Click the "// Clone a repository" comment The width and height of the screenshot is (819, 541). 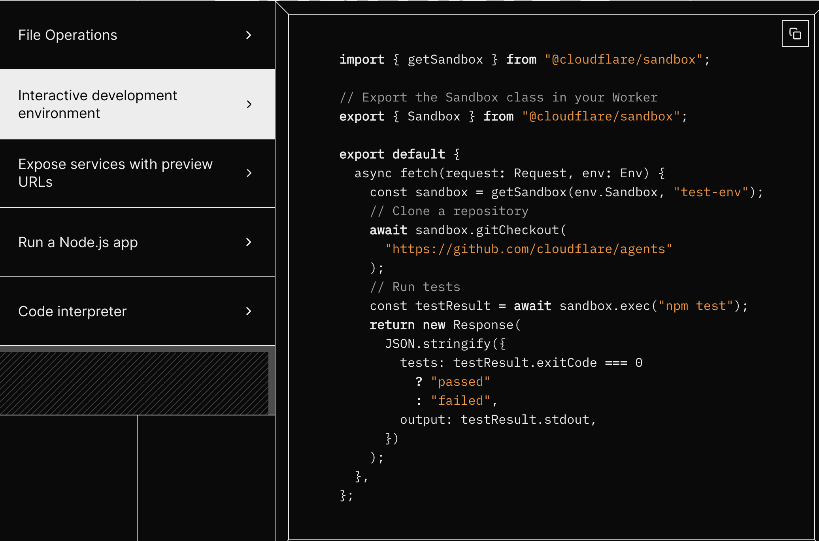click(x=449, y=211)
